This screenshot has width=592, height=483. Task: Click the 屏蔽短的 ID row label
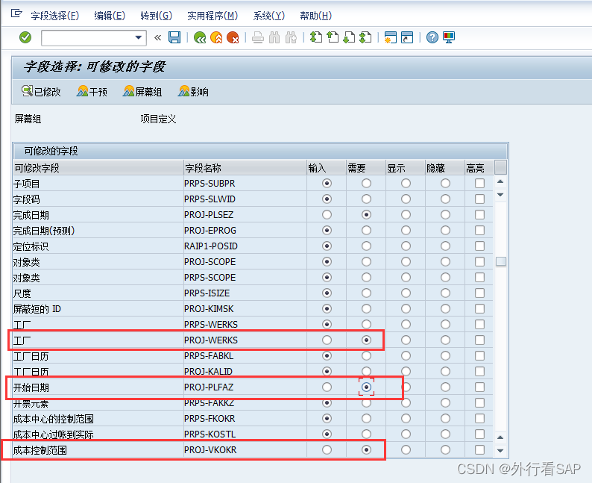pyautogui.click(x=37, y=309)
